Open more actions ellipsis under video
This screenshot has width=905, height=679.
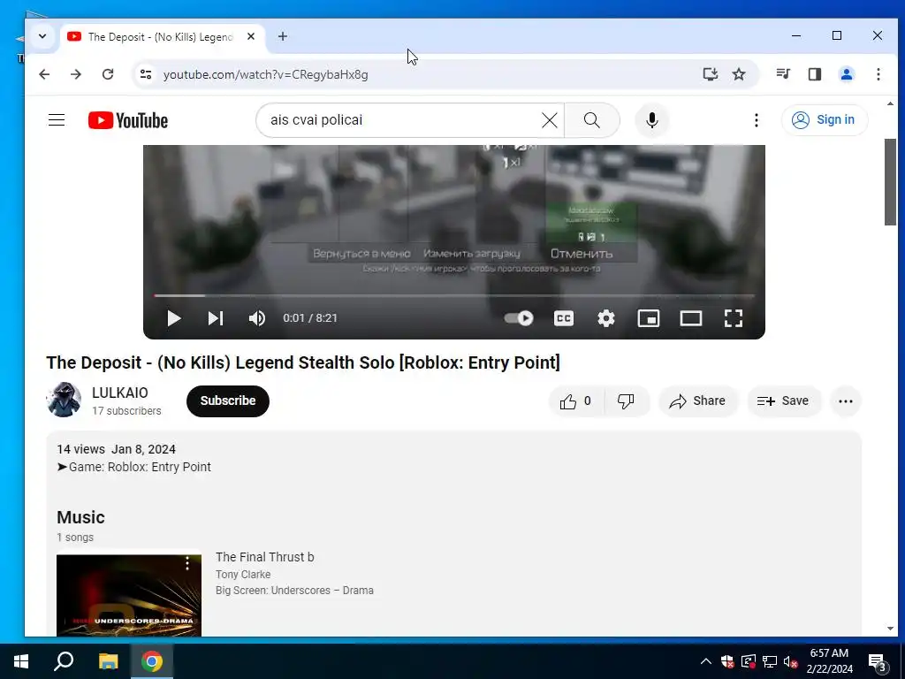[x=846, y=401]
